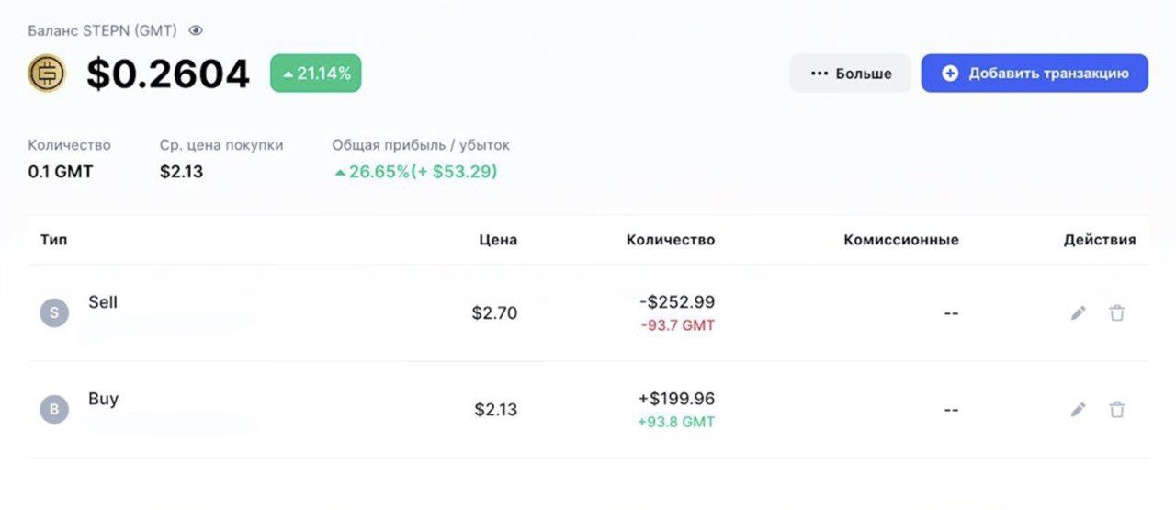Toggle balance visibility eye icon
The width and height of the screenshot is (1176, 510).
[x=195, y=30]
